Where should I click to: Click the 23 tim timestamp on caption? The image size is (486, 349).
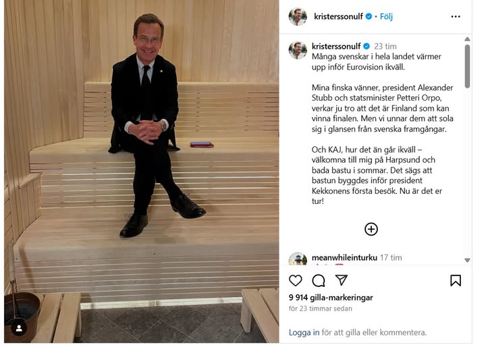coord(385,47)
